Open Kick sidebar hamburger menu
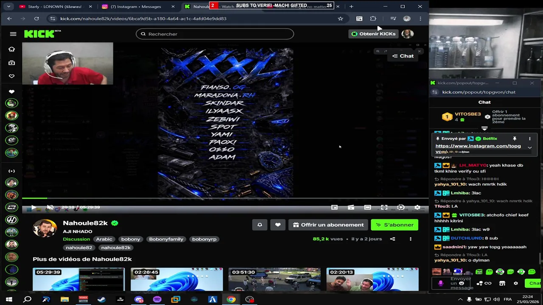Image resolution: width=543 pixels, height=305 pixels. tap(13, 34)
